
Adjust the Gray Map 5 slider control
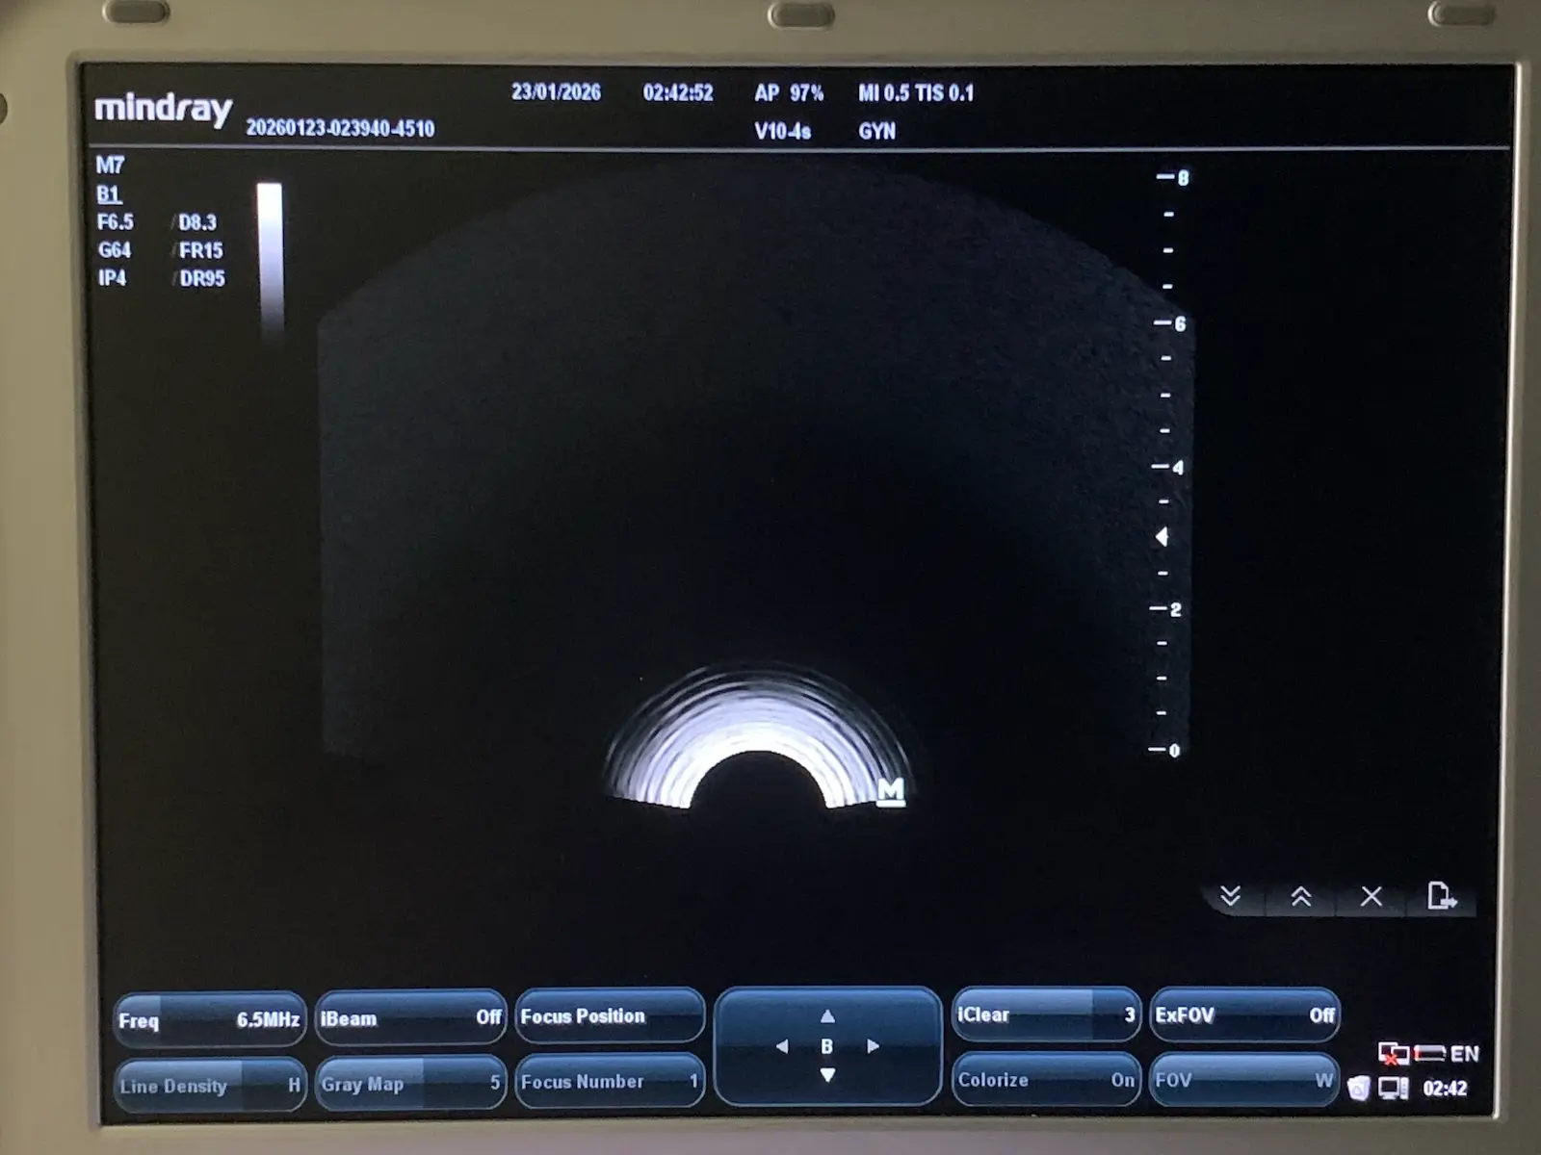coord(410,1084)
